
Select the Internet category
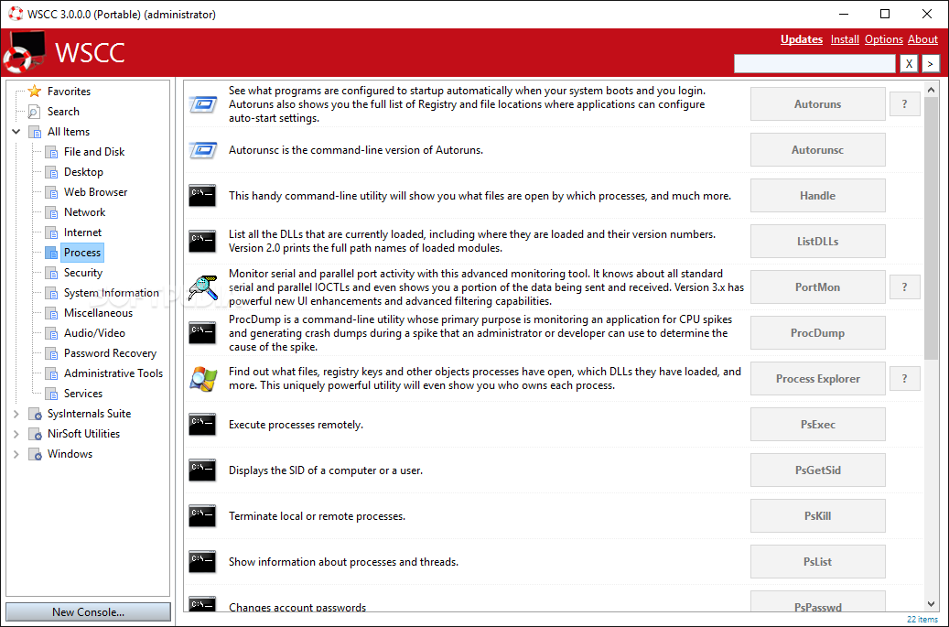[x=83, y=232]
